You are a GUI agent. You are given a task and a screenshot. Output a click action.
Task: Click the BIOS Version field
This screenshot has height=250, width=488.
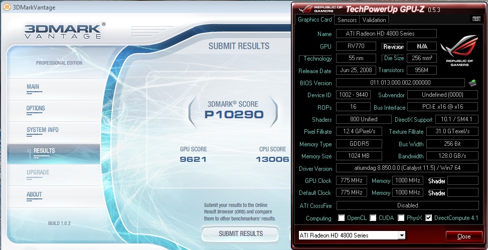click(401, 83)
